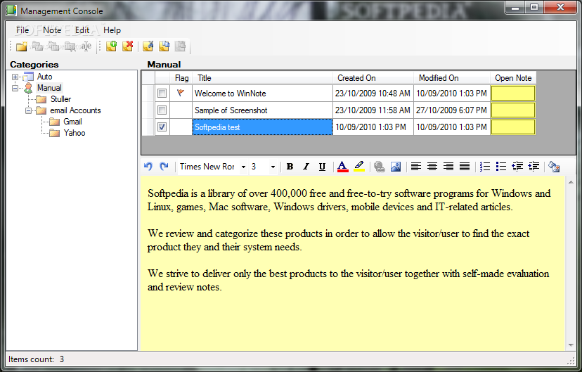
Task: Click the Created On column header
Action: pos(373,78)
